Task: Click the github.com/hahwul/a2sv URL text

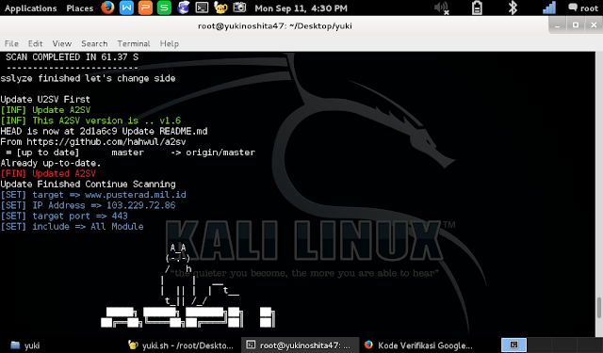Action: coord(106,142)
